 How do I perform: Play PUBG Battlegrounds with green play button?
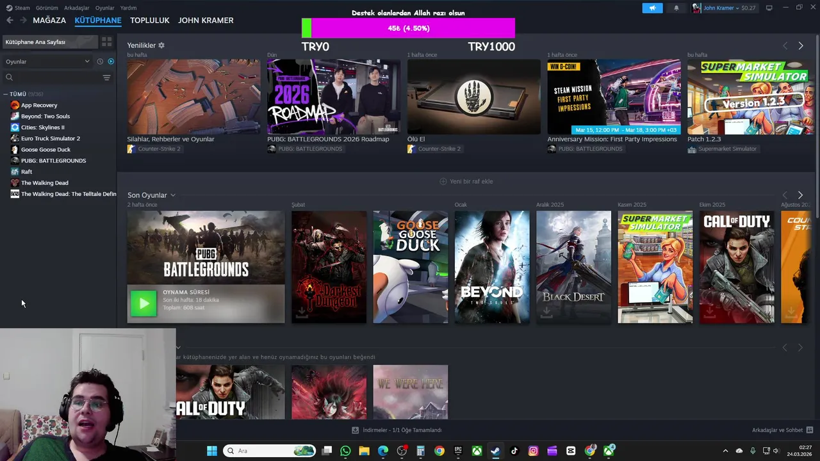coord(143,303)
